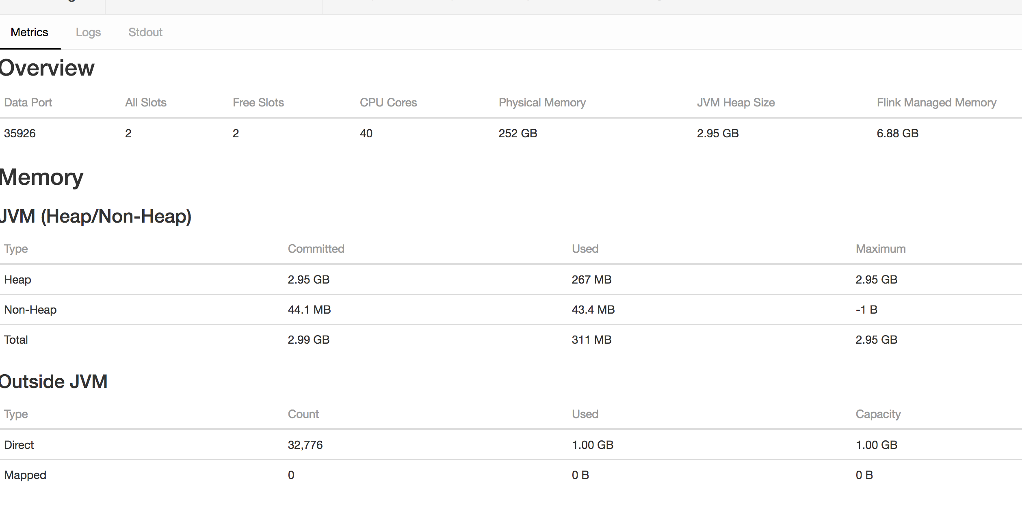
Task: Select the Heap row label
Action: 17,280
